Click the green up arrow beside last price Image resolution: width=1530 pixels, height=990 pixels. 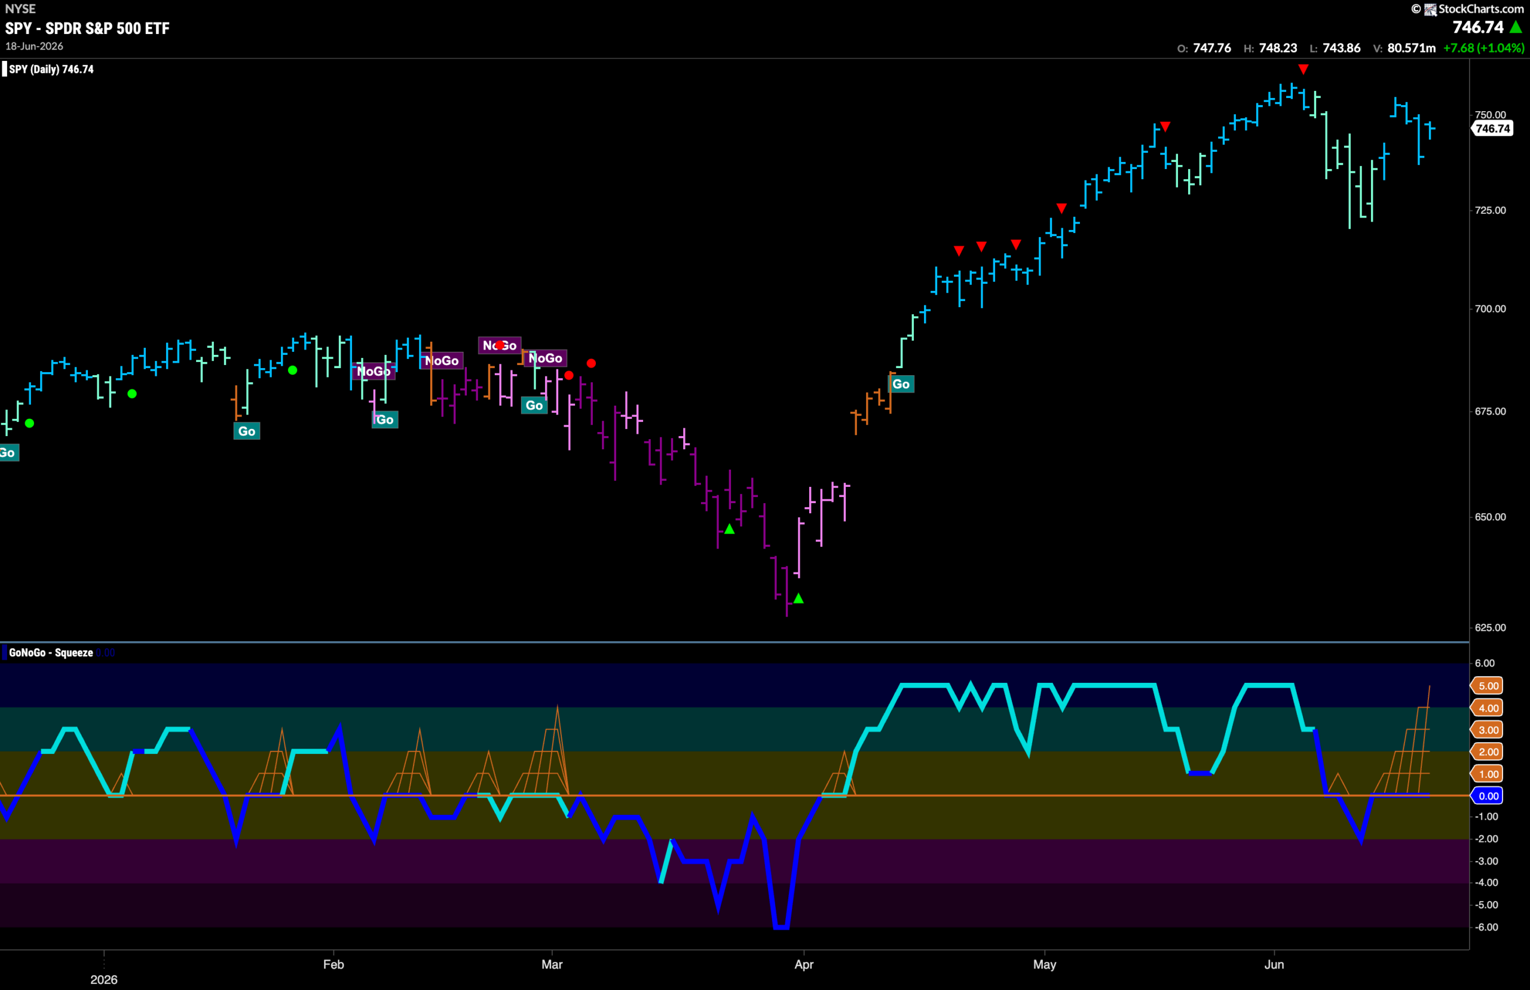point(1516,27)
